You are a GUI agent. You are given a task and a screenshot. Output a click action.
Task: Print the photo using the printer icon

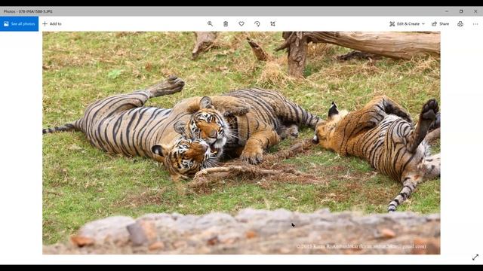(x=460, y=23)
